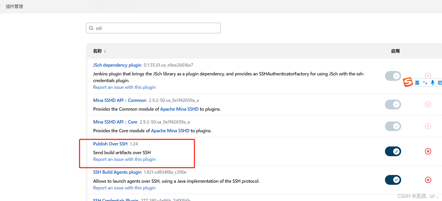Click version text 0.1.55.61.va_e9ee26616e7
The width and height of the screenshot is (442, 201).
[168, 65]
